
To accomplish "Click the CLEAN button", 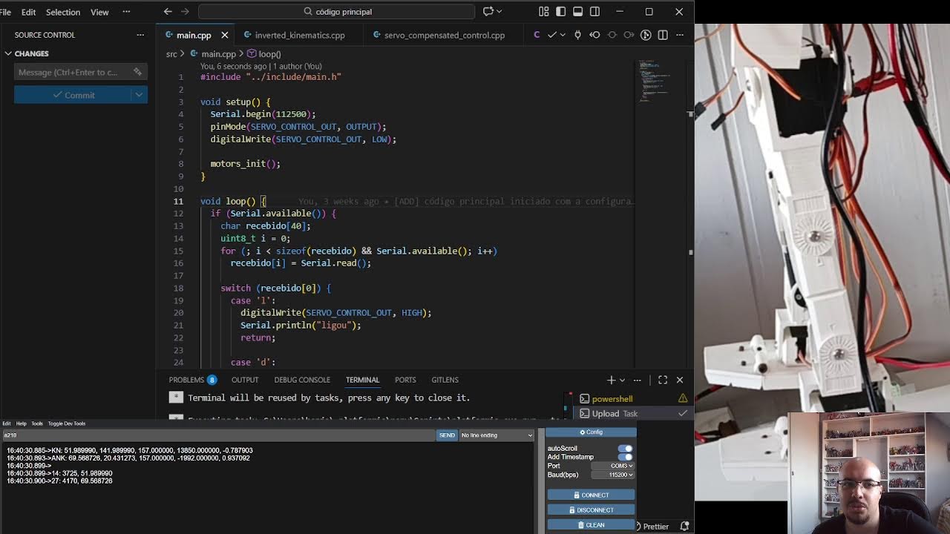I will click(x=591, y=524).
